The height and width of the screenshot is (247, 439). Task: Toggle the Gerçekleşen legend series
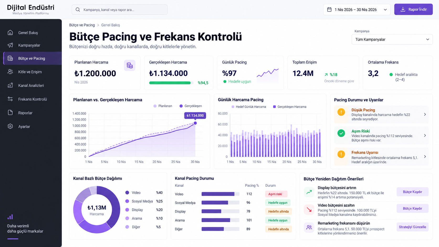tap(191, 106)
